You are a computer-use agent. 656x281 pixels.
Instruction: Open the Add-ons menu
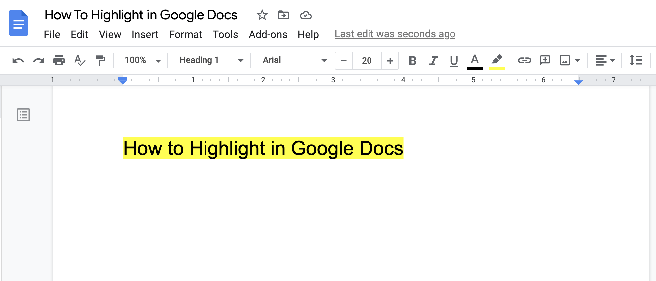point(268,34)
